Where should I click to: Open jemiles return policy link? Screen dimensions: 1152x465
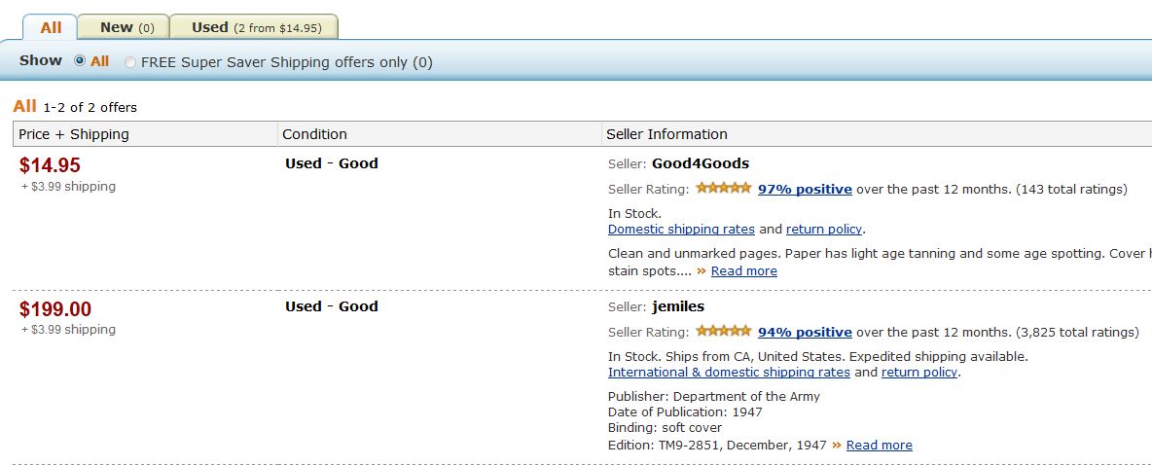[x=918, y=373]
